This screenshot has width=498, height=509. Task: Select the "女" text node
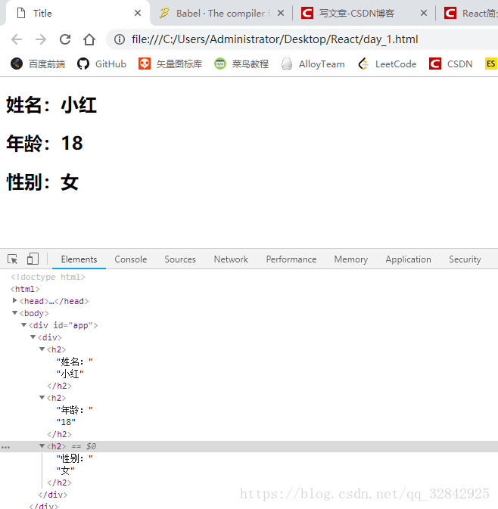click(x=66, y=470)
